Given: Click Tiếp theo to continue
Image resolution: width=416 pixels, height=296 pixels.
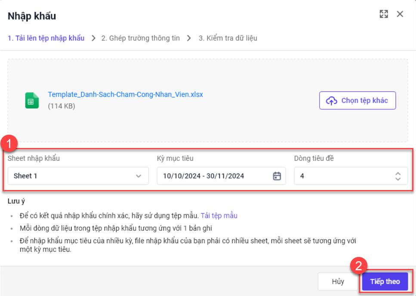Looking at the screenshot, I should coord(385,281).
